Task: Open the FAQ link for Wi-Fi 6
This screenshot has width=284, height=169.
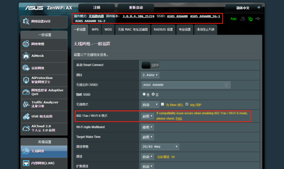Action: 179,119
